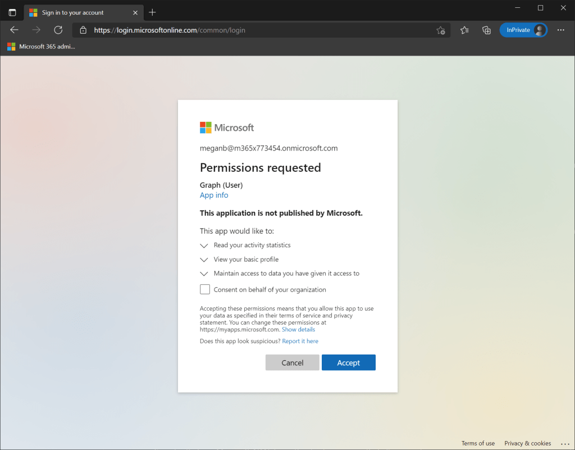Click the Cancel button
575x450 pixels.
pyautogui.click(x=292, y=363)
